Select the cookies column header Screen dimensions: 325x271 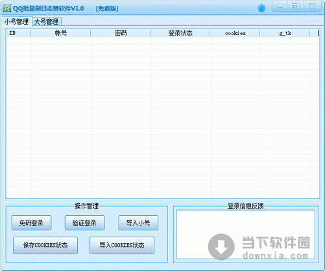[x=235, y=33]
